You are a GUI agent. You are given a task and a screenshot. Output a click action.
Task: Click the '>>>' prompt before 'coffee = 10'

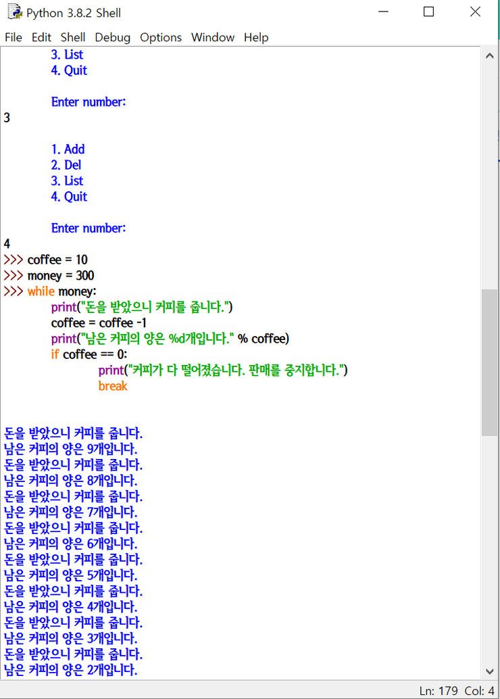pyautogui.click(x=14, y=260)
